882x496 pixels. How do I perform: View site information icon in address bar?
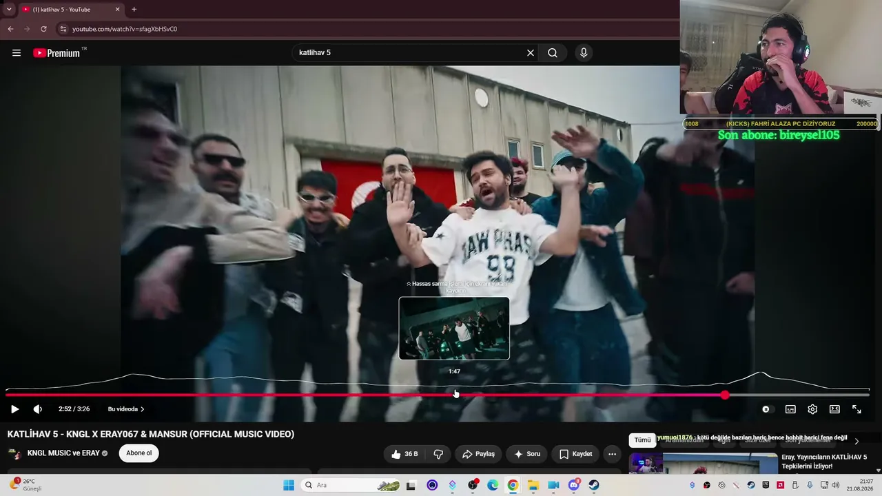63,29
